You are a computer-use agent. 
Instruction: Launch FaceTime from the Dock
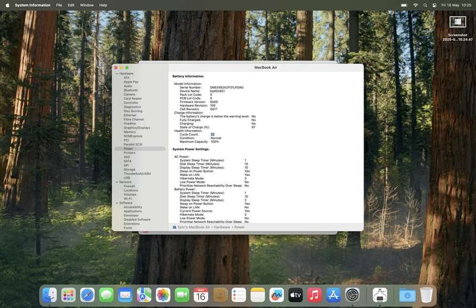pyautogui.click(x=182, y=295)
